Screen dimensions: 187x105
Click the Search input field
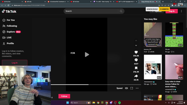click(x=91, y=11)
